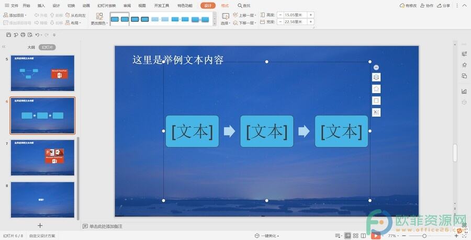Viewport: 471px width, 240px height.
Task: Click the undo arrow icon
Action: (37, 35)
